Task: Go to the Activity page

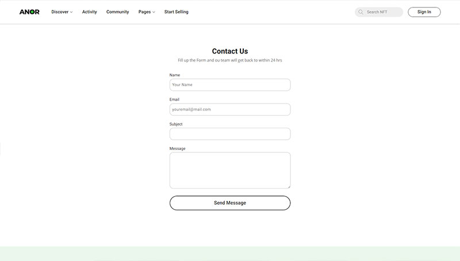Action: tap(90, 11)
